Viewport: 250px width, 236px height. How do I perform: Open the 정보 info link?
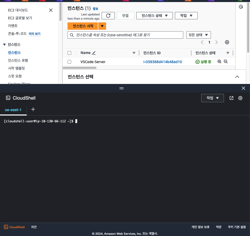coord(95,9)
